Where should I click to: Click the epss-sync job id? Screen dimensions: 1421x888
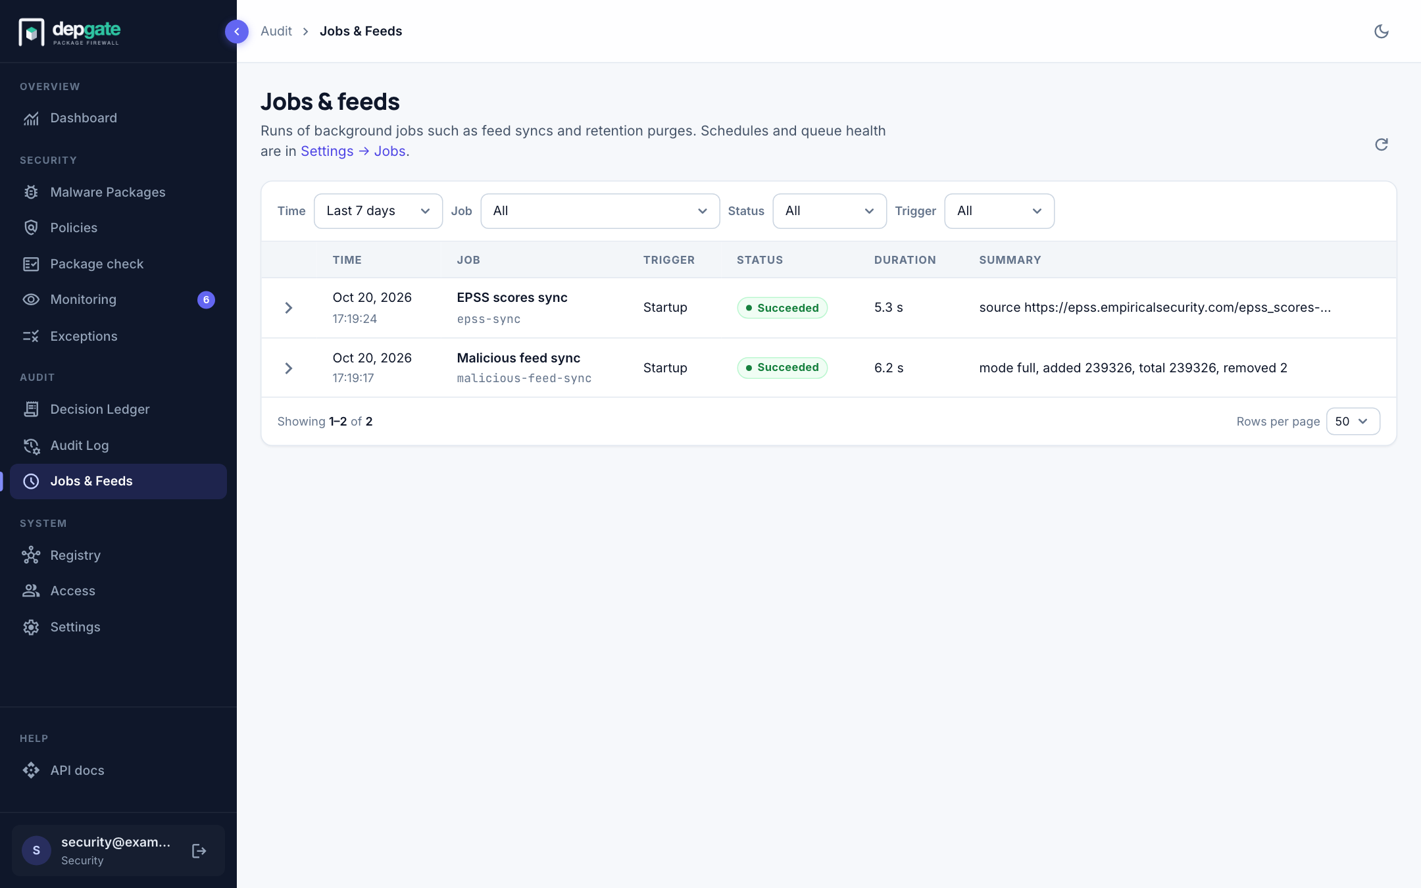(489, 319)
